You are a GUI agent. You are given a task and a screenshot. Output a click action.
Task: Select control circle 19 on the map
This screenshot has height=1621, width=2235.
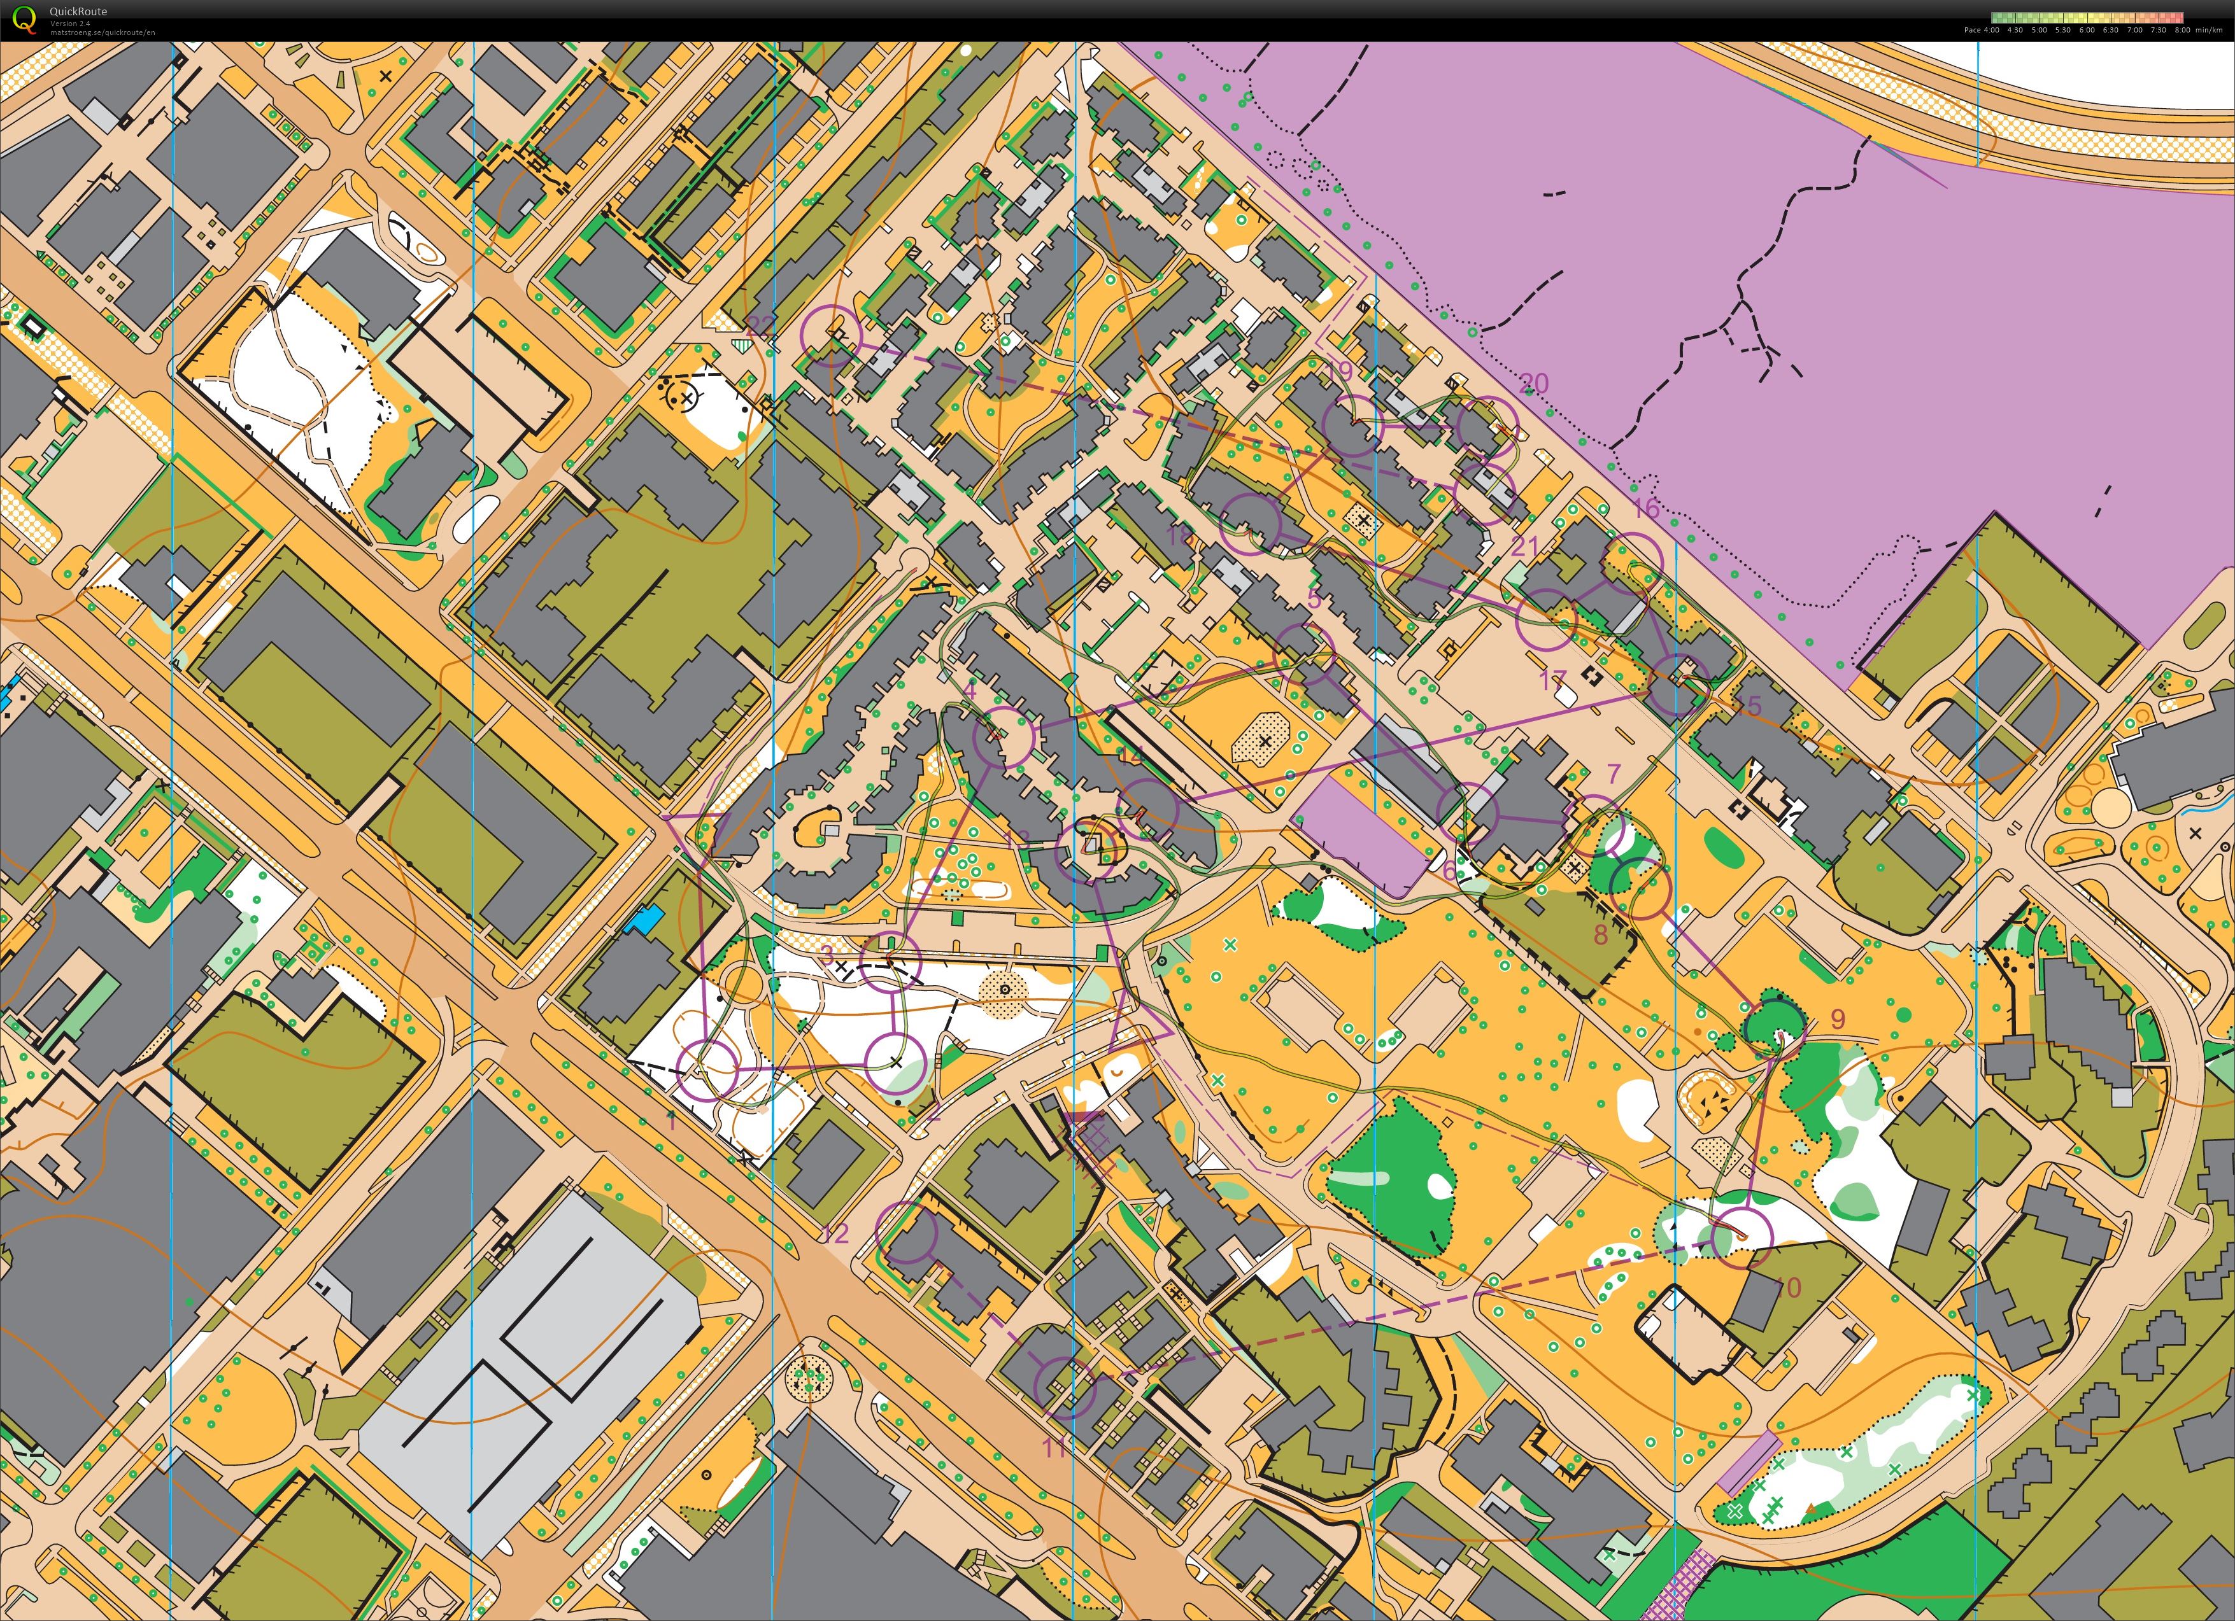[x=1352, y=425]
